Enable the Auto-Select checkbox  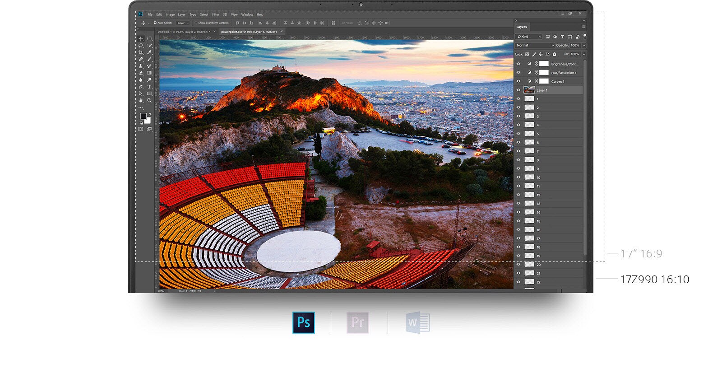pyautogui.click(x=155, y=23)
